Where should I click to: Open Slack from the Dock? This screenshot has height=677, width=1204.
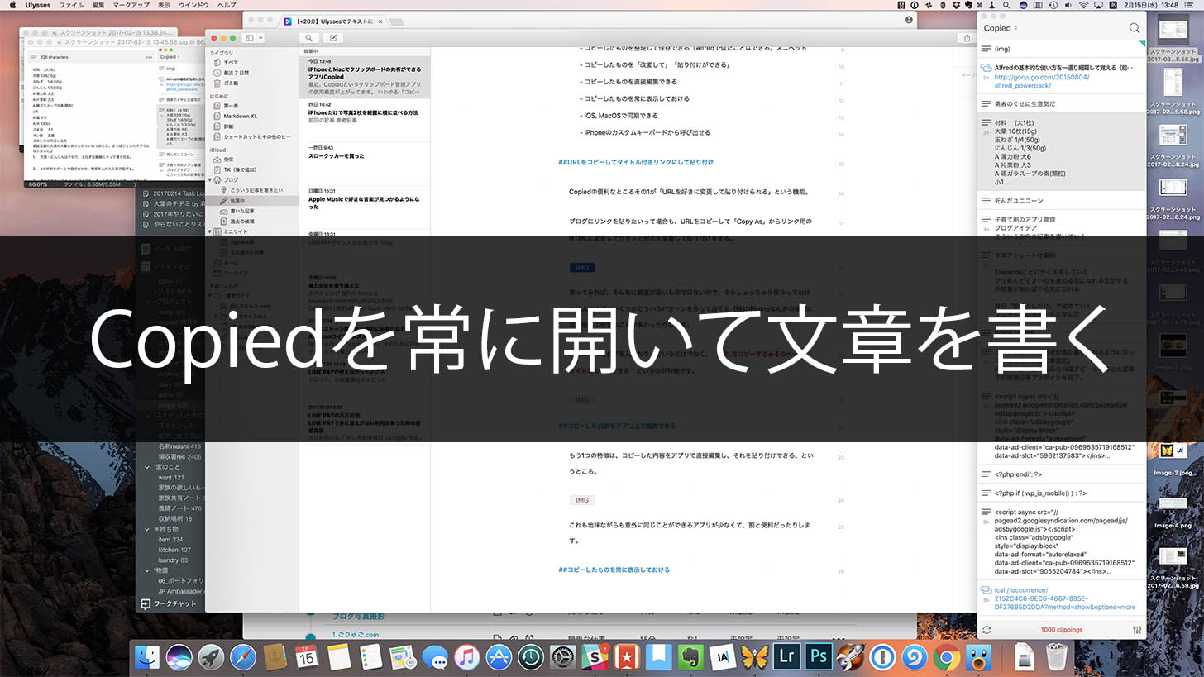click(x=595, y=657)
